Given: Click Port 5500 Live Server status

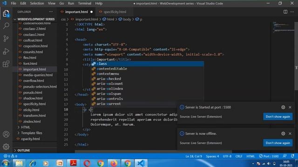Looking at the screenshot, I should click(269, 156).
